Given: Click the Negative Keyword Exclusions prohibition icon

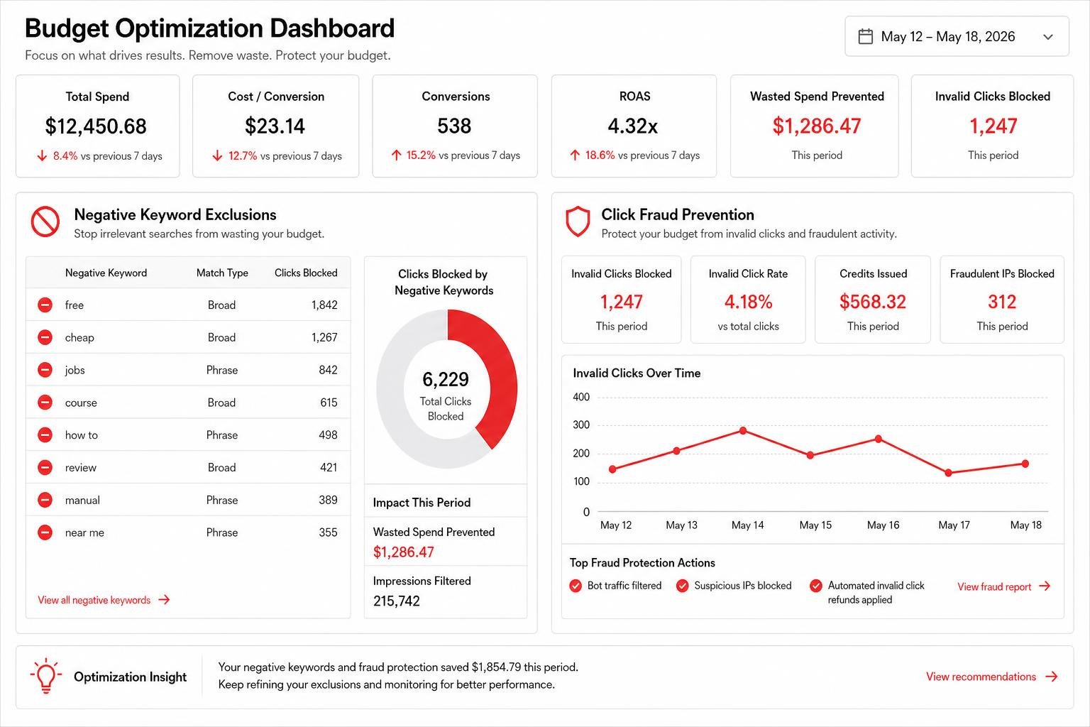Looking at the screenshot, I should pos(45,222).
